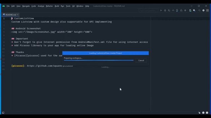Open the Window menu

click(80, 6)
